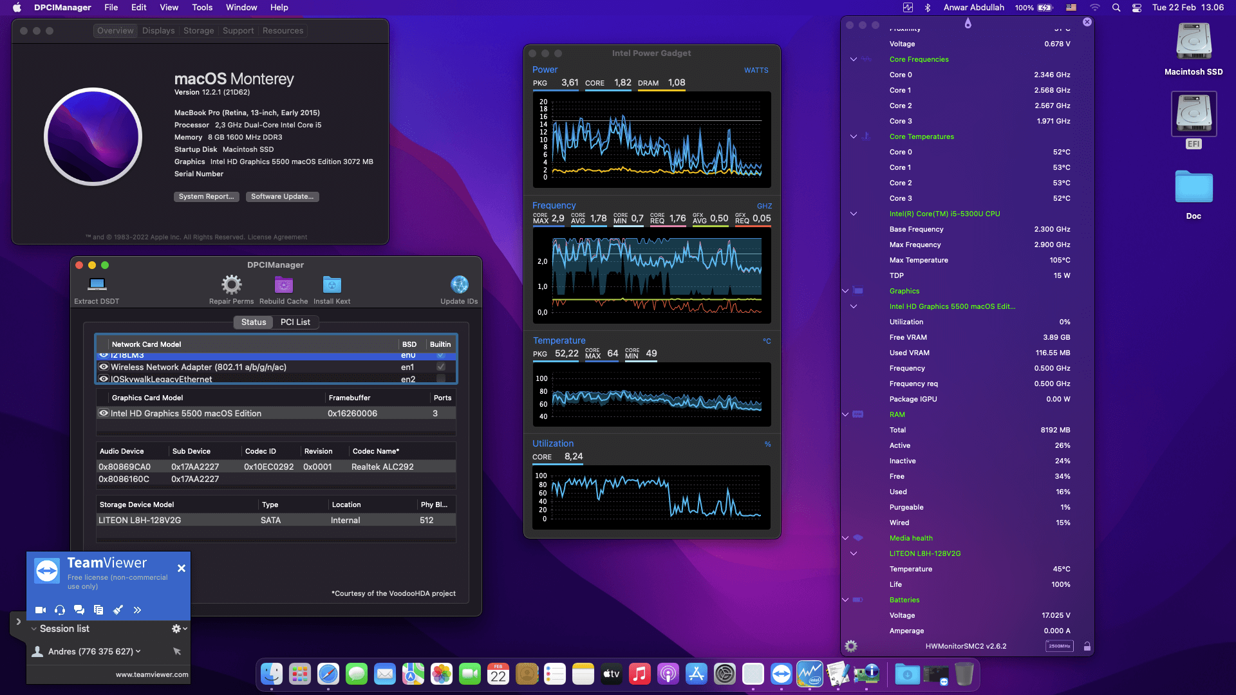Toggle Builtin checkbox for en0 I218LM3

click(441, 355)
